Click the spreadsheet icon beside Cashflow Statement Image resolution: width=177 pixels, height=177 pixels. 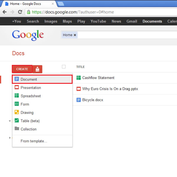coord(78,78)
